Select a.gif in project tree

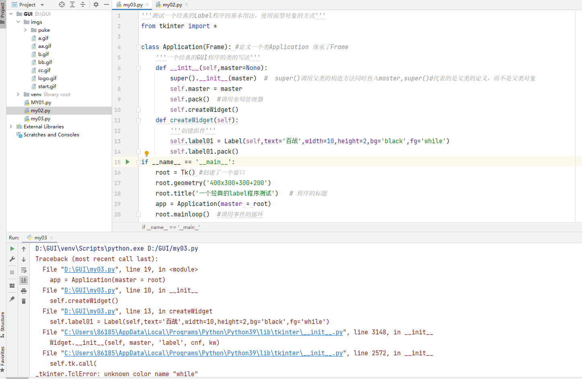pyautogui.click(x=43, y=38)
